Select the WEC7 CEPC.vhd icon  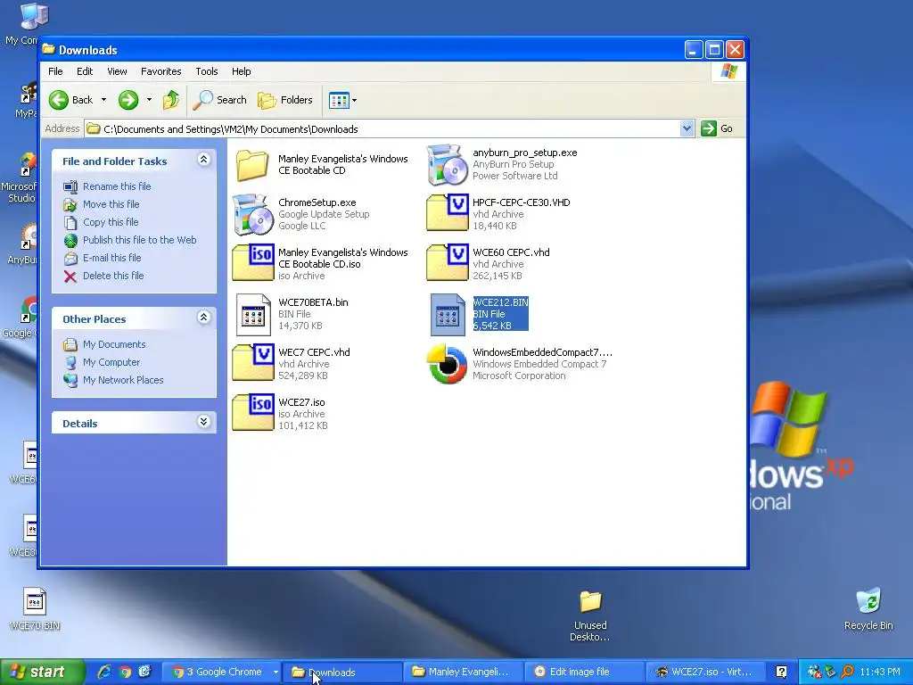click(x=252, y=362)
